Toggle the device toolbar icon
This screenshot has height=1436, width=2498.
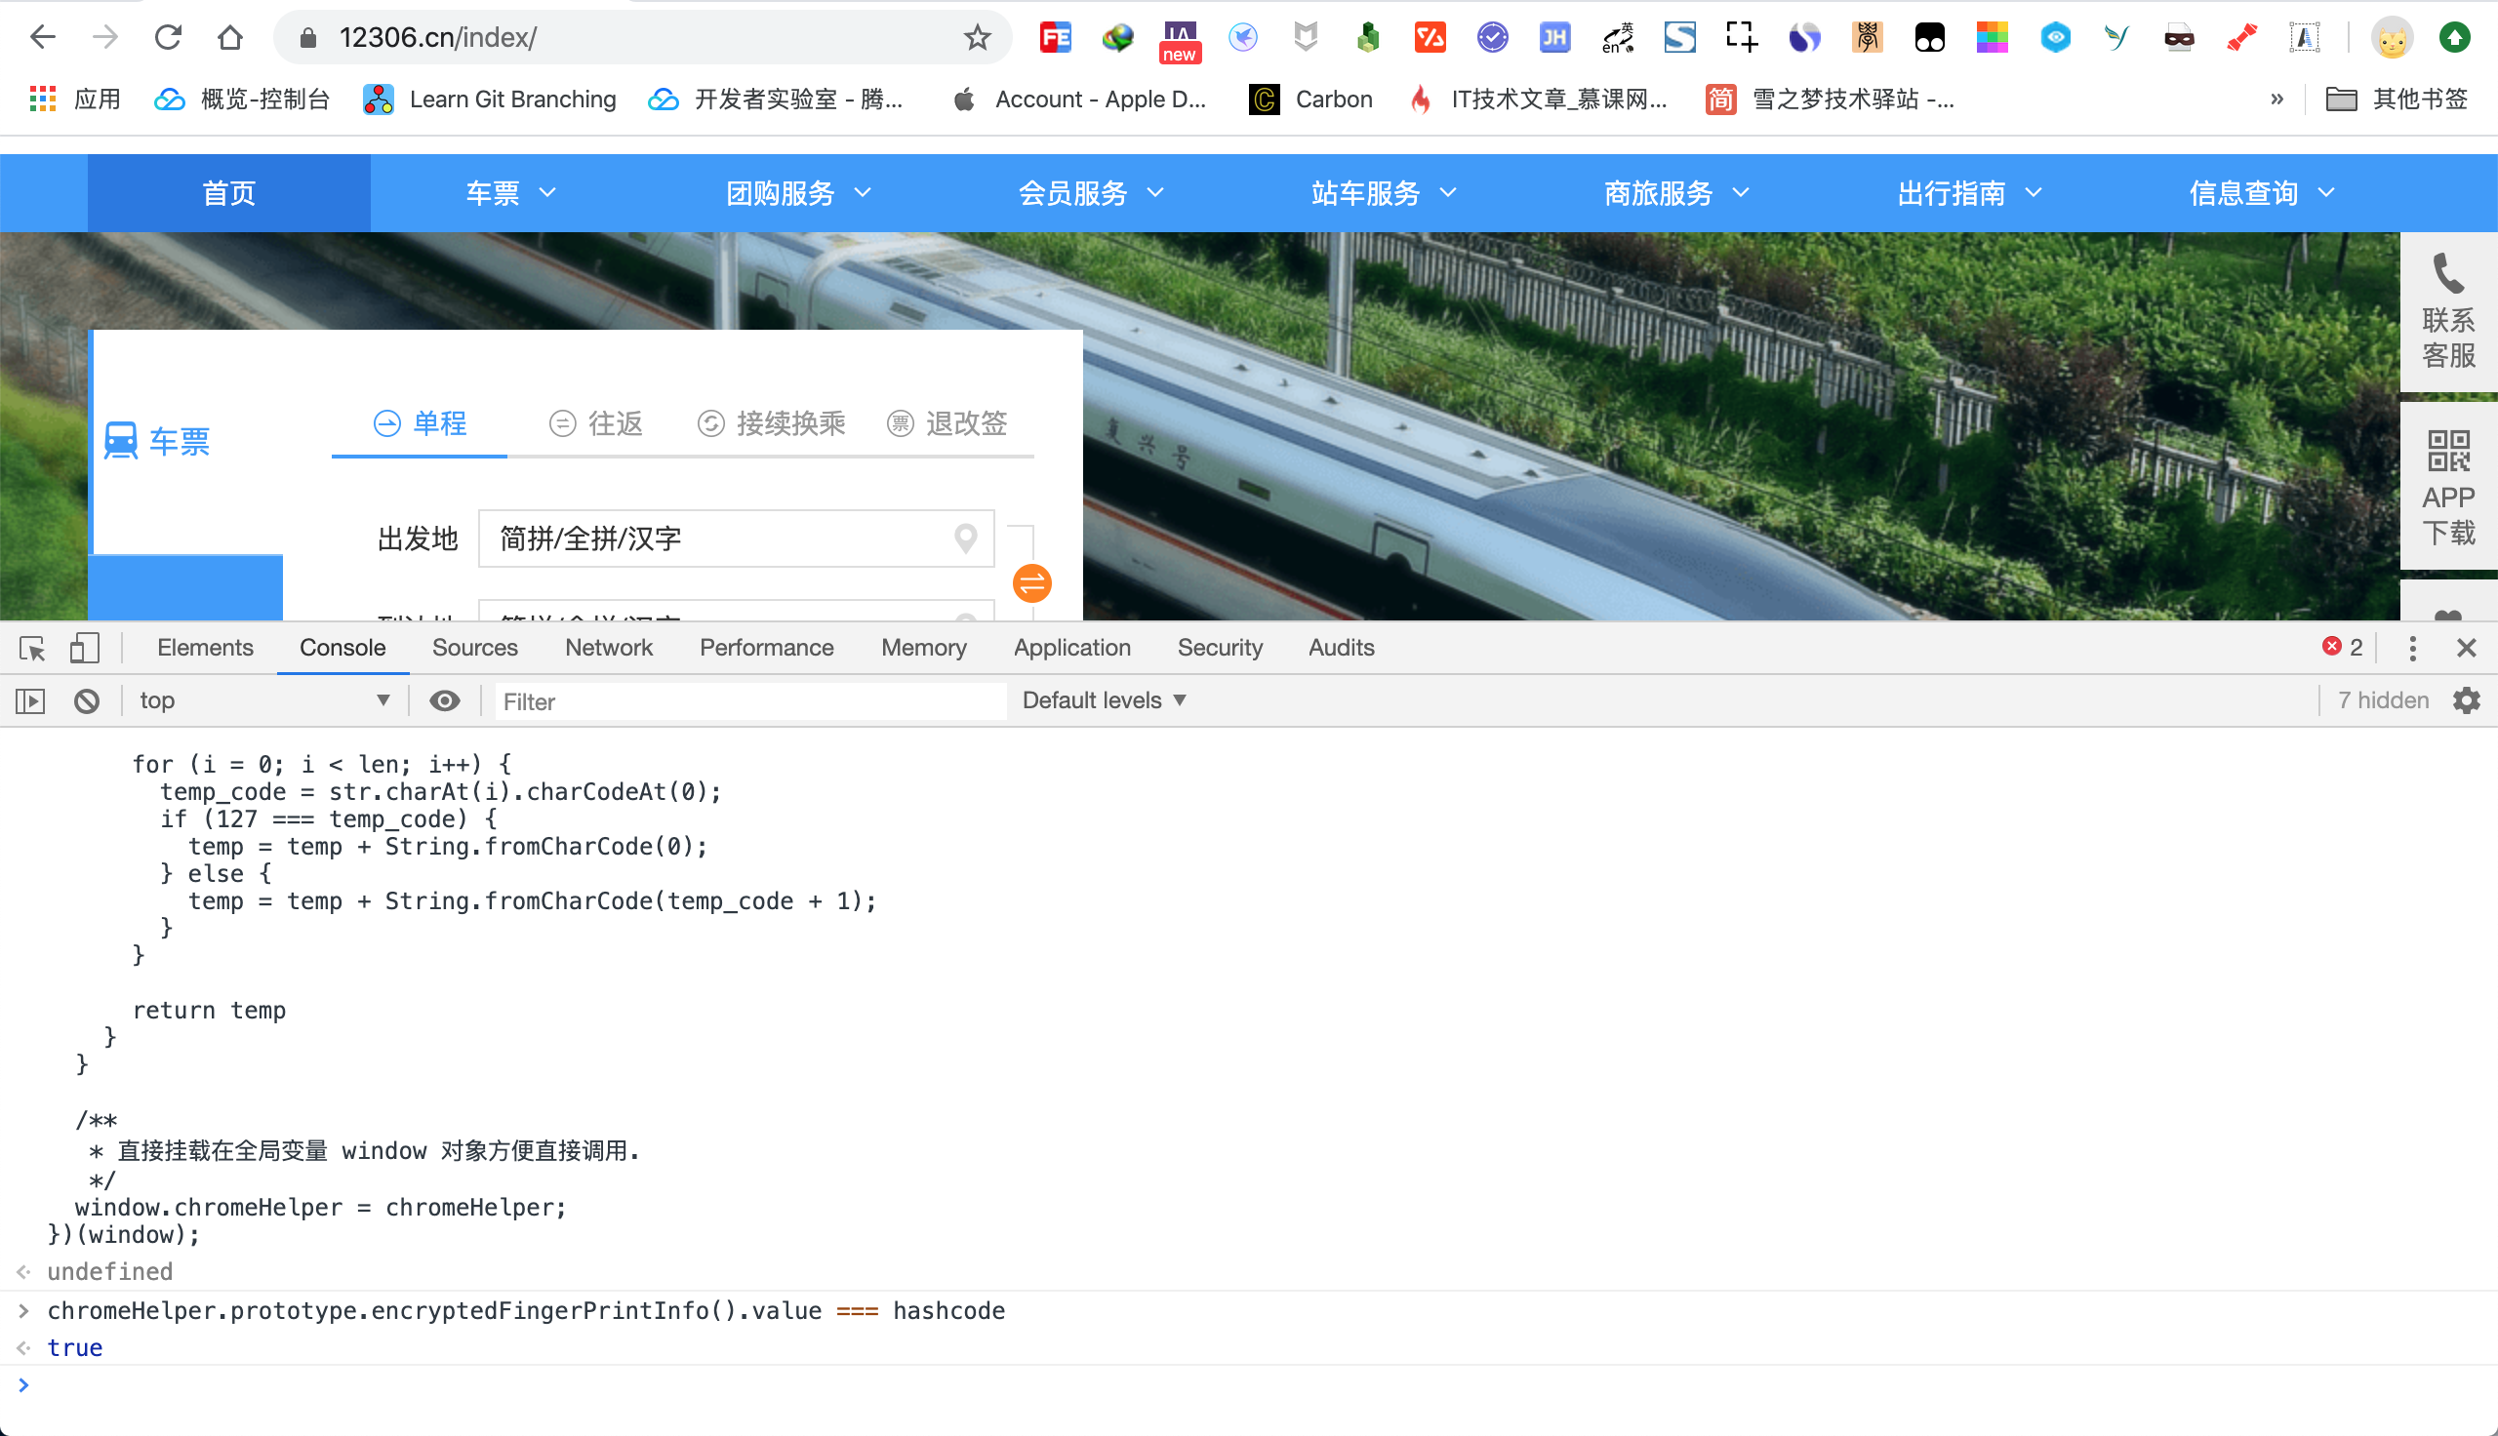[84, 648]
